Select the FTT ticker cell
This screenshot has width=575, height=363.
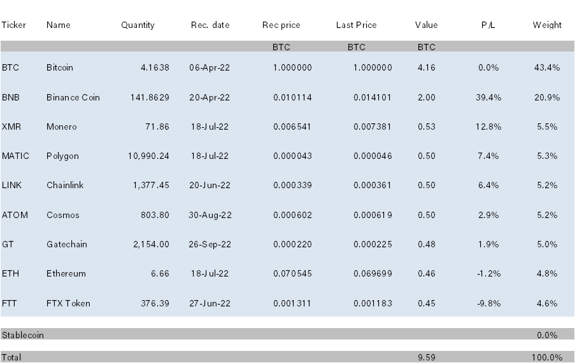(x=9, y=303)
